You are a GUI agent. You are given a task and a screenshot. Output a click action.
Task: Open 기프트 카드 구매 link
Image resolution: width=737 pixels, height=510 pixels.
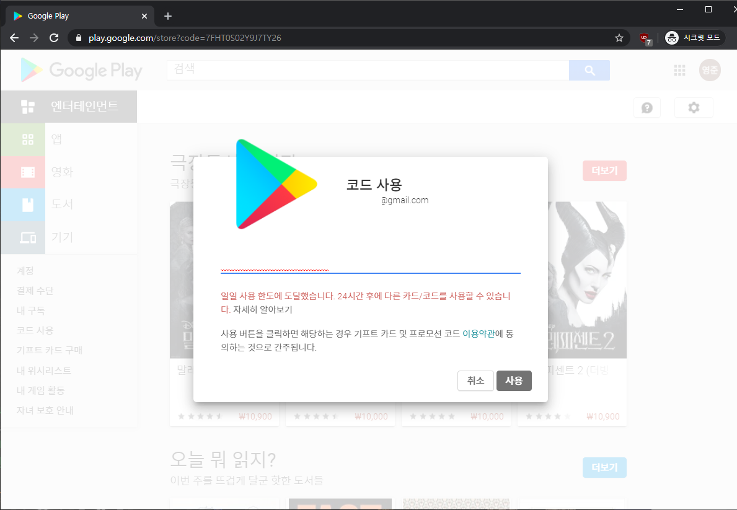click(50, 350)
